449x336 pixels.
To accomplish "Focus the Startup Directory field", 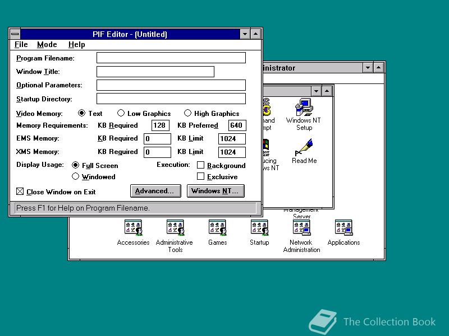I will click(171, 99).
